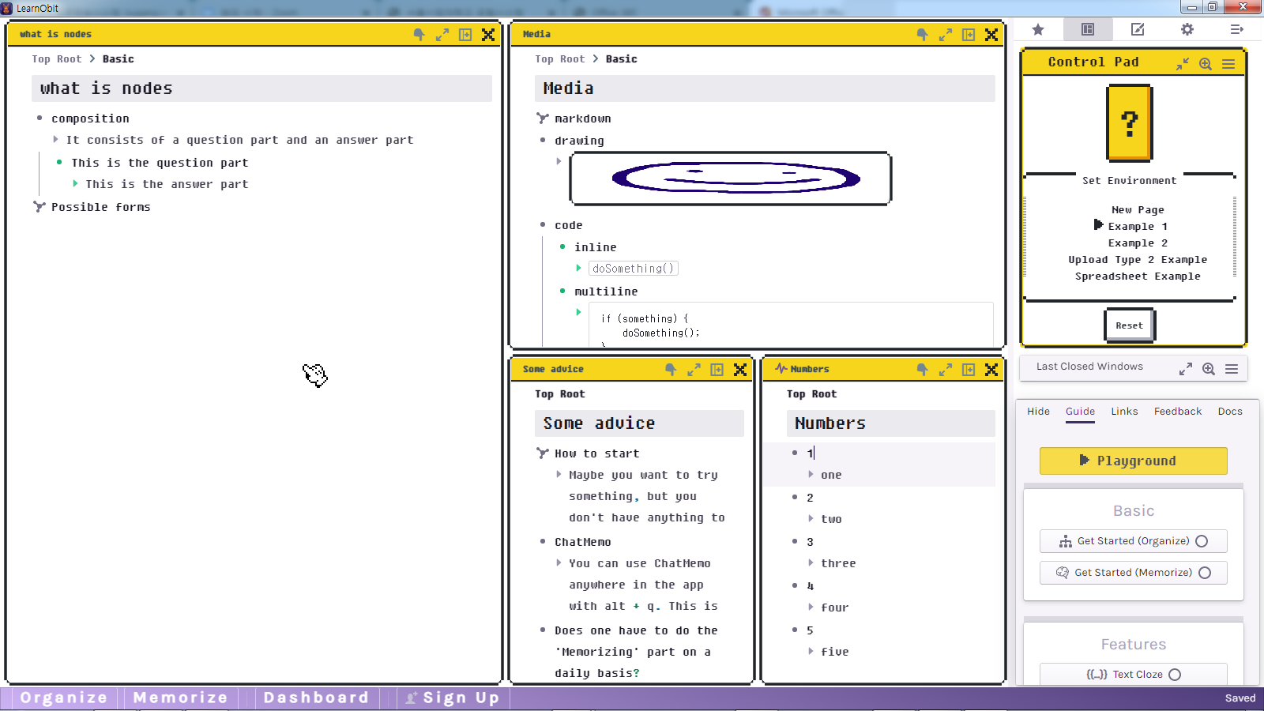Select Spreadsheet Example environment

1138,276
